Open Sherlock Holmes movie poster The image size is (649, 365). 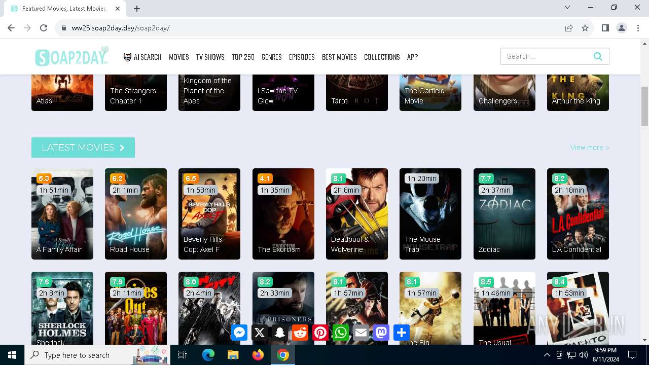tap(62, 308)
